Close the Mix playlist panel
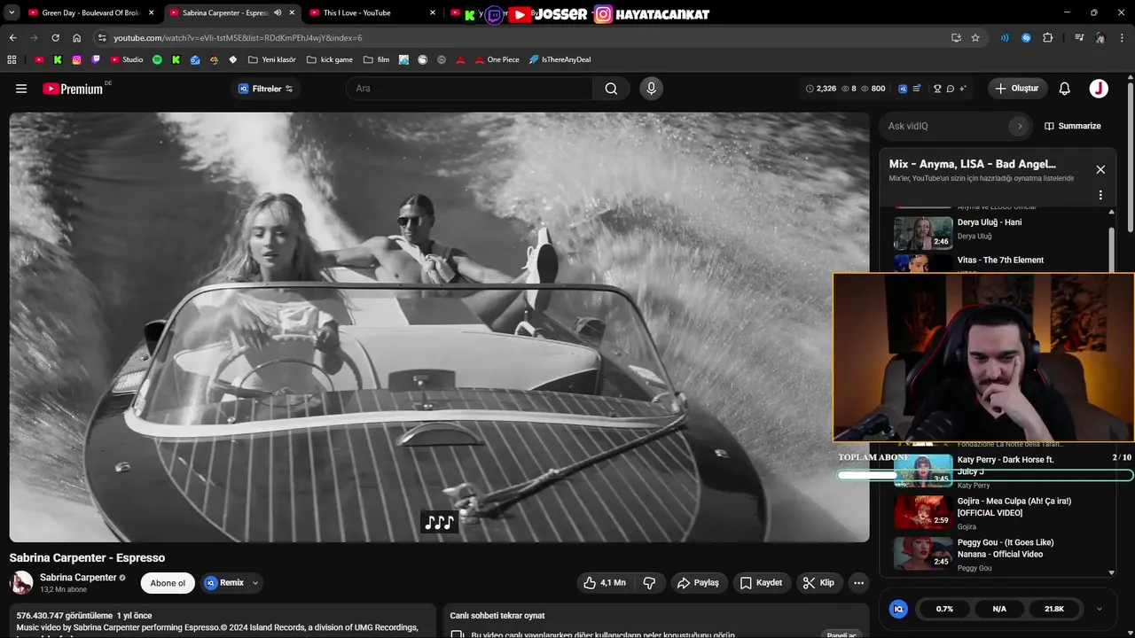The image size is (1135, 638). [1100, 169]
